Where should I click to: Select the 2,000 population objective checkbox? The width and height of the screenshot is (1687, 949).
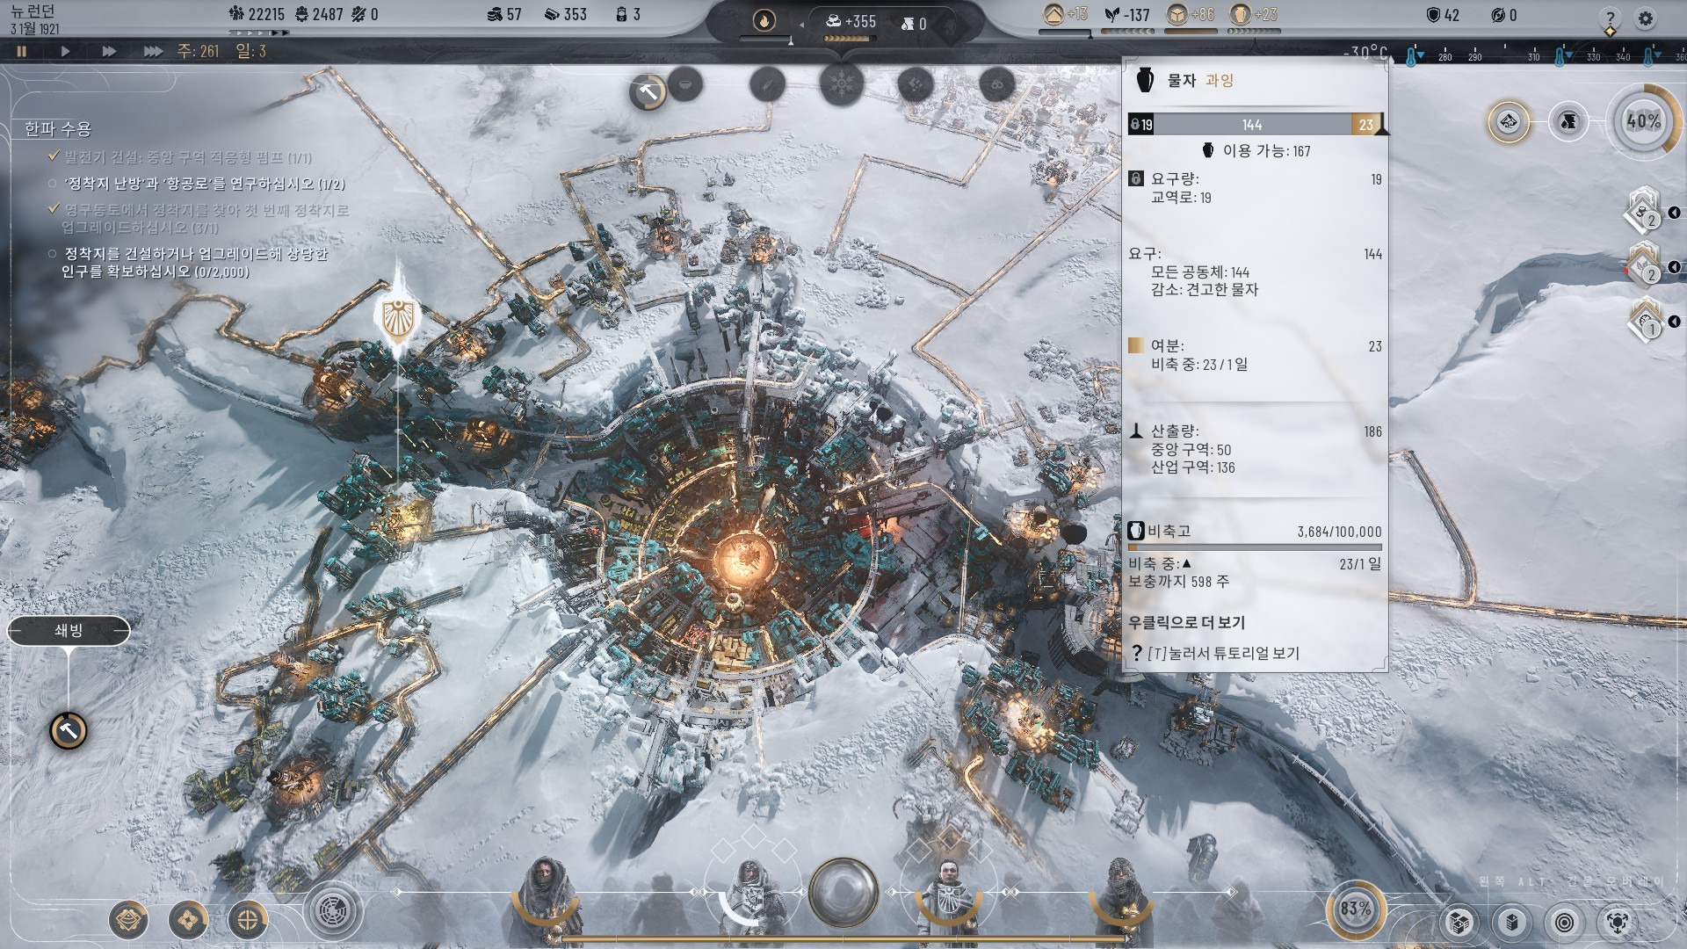53,254
